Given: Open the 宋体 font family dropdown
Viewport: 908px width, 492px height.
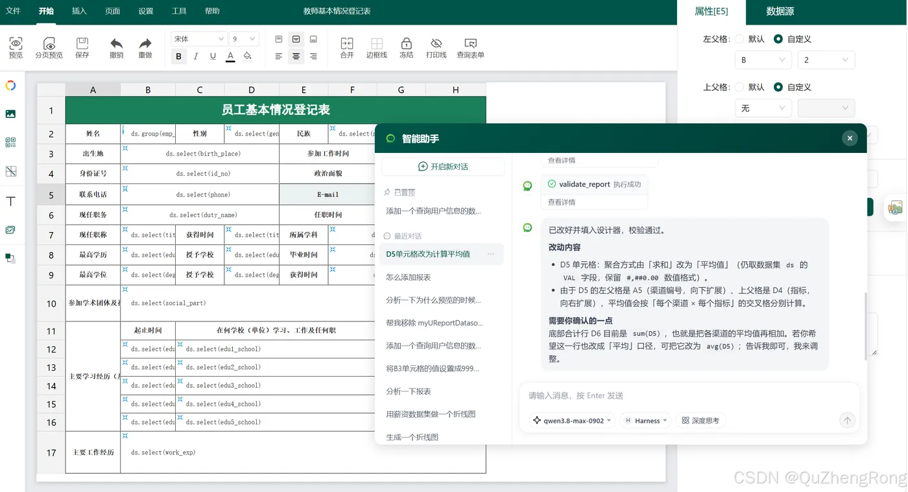Looking at the screenshot, I should pyautogui.click(x=199, y=39).
